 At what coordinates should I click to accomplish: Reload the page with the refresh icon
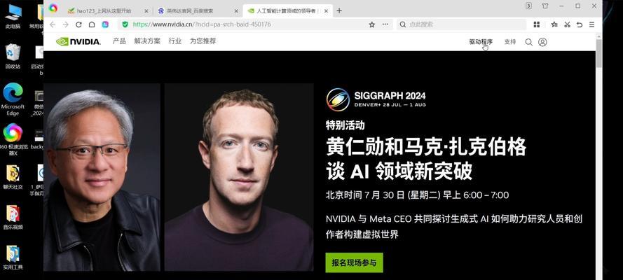pyautogui.click(x=78, y=24)
